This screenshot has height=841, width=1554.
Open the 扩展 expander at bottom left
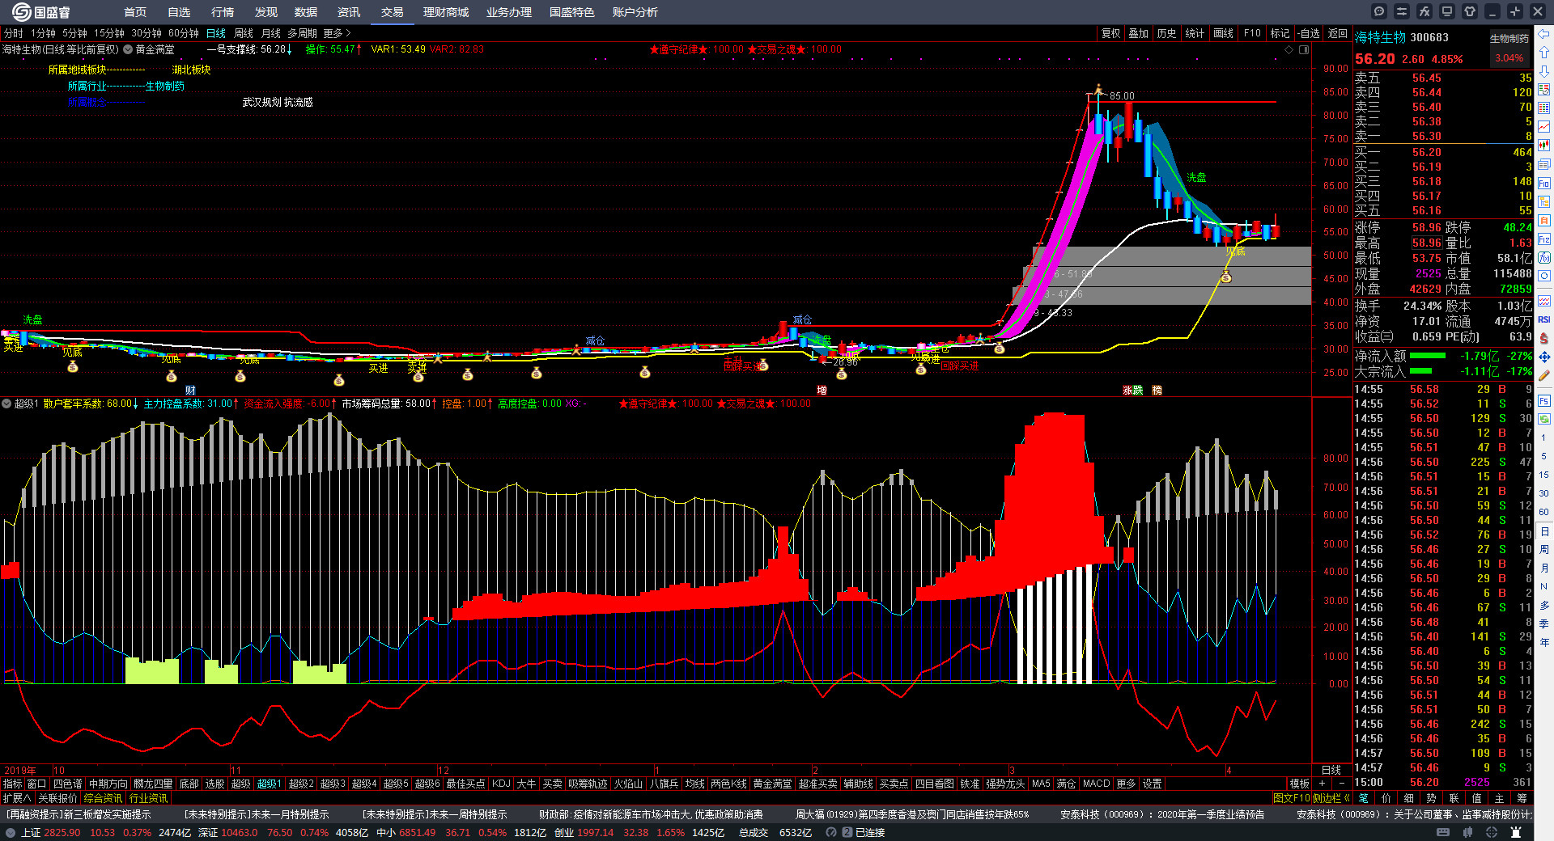pyautogui.click(x=16, y=797)
